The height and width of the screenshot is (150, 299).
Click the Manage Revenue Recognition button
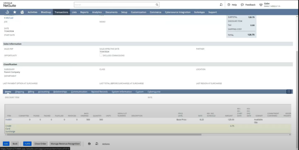click(65, 144)
